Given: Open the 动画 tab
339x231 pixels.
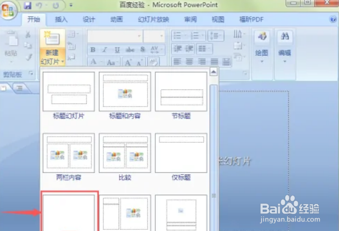Looking at the screenshot, I should [x=117, y=20].
